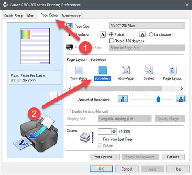Viewport: 192px width, 175px height.
Task: Decrease copies with the down spinner arrow
Action: pos(114,133)
